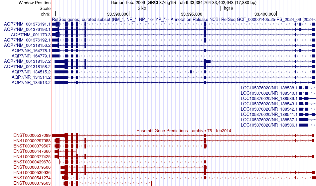316x186 pixels.
Task: Open the LOC105376020/NR_188542.1 label
Action: pos(269,109)
